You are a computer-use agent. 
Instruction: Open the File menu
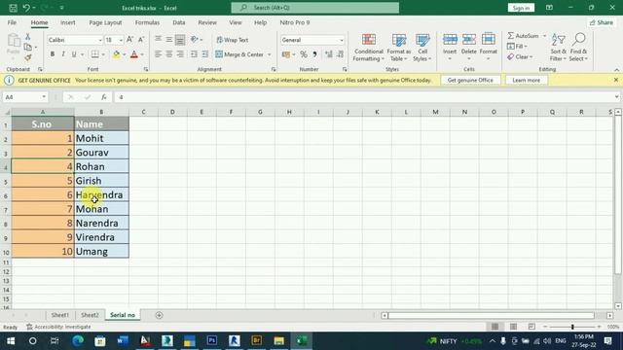coord(12,22)
